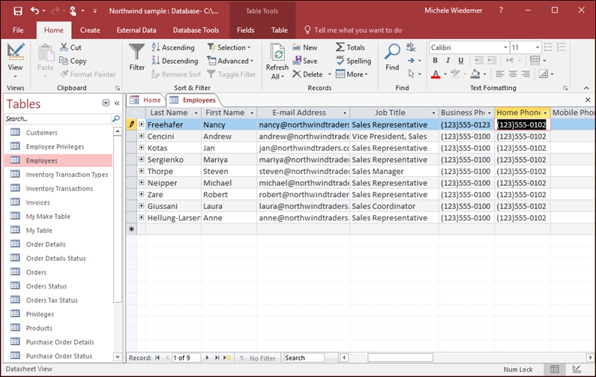
Task: Sort Ascending with the A-Z icon
Action: click(x=155, y=47)
